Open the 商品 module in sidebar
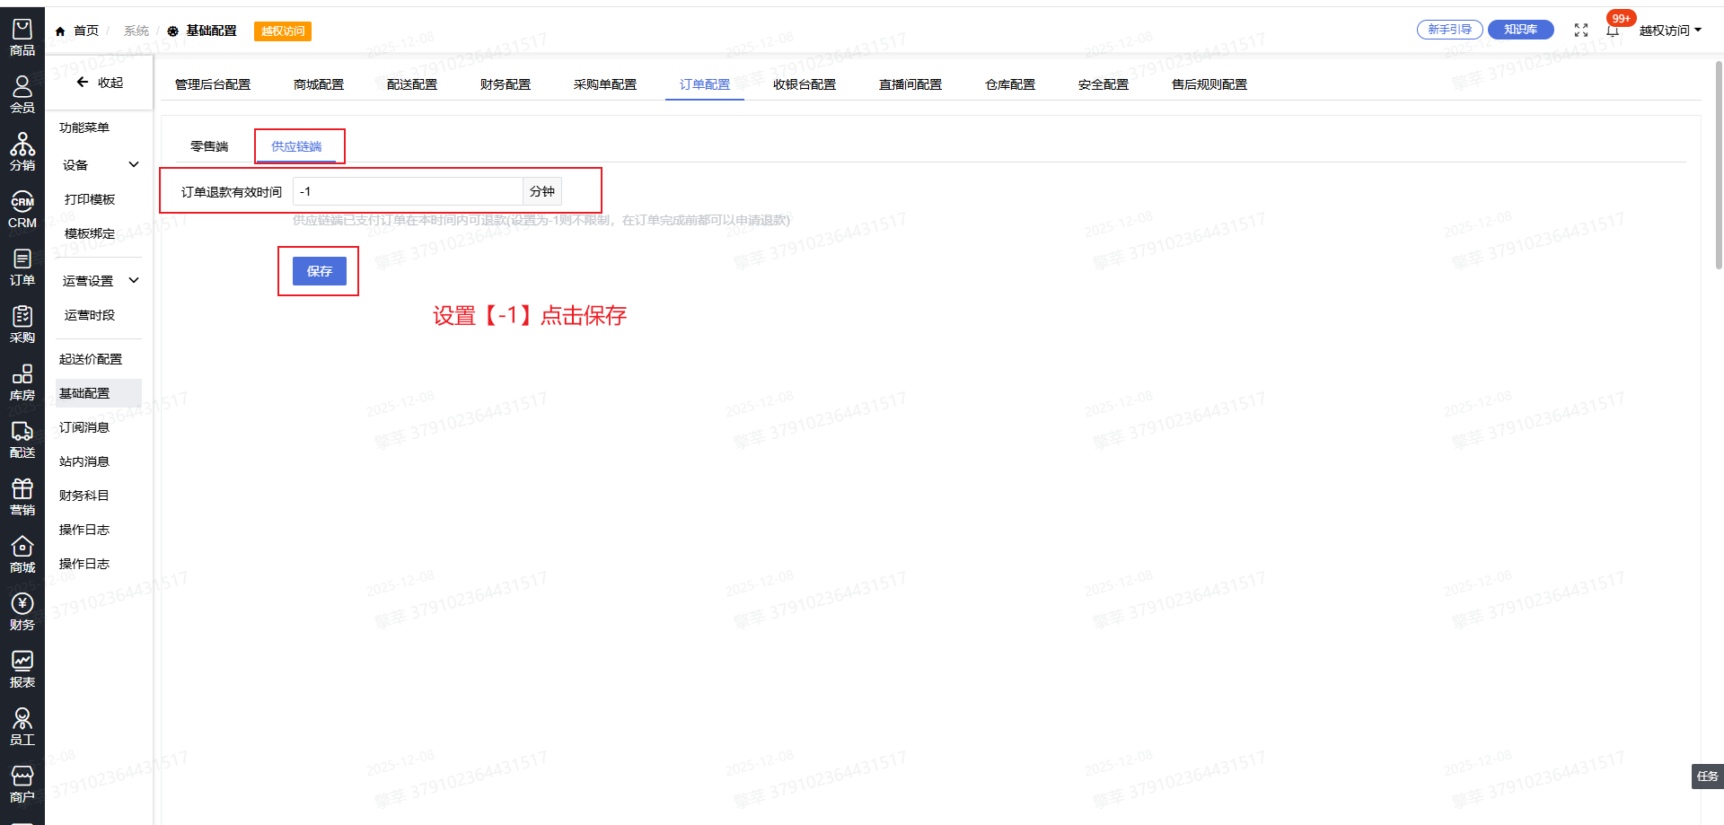1724x825 pixels. [x=22, y=38]
